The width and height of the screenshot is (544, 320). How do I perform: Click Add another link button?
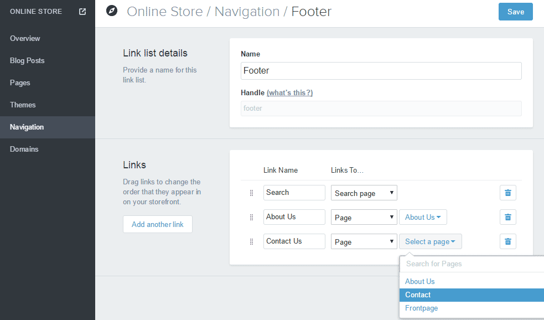coord(158,224)
